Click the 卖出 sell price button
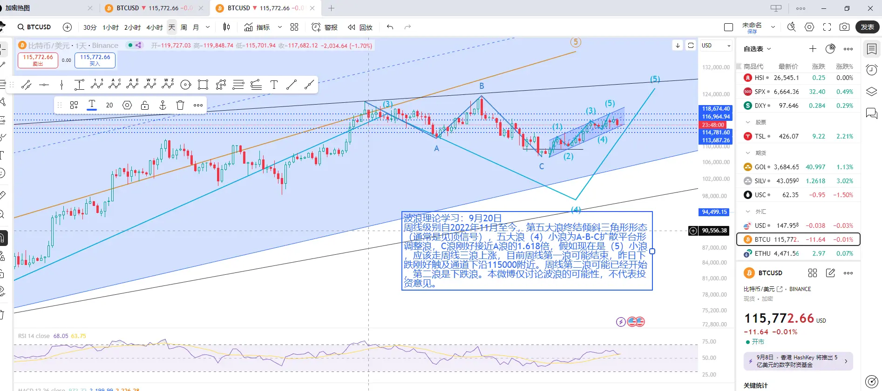Screen dimensions: 882x391 coord(38,60)
